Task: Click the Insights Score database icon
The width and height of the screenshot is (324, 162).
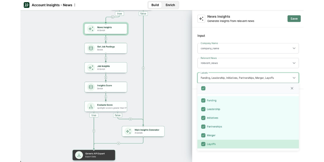Action: click(x=91, y=87)
